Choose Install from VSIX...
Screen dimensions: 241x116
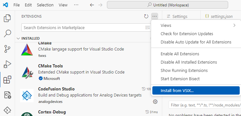(196, 90)
